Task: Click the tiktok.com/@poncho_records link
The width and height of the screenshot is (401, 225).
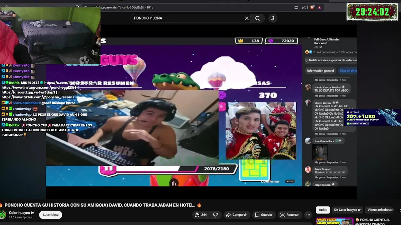Action: click(x=38, y=97)
